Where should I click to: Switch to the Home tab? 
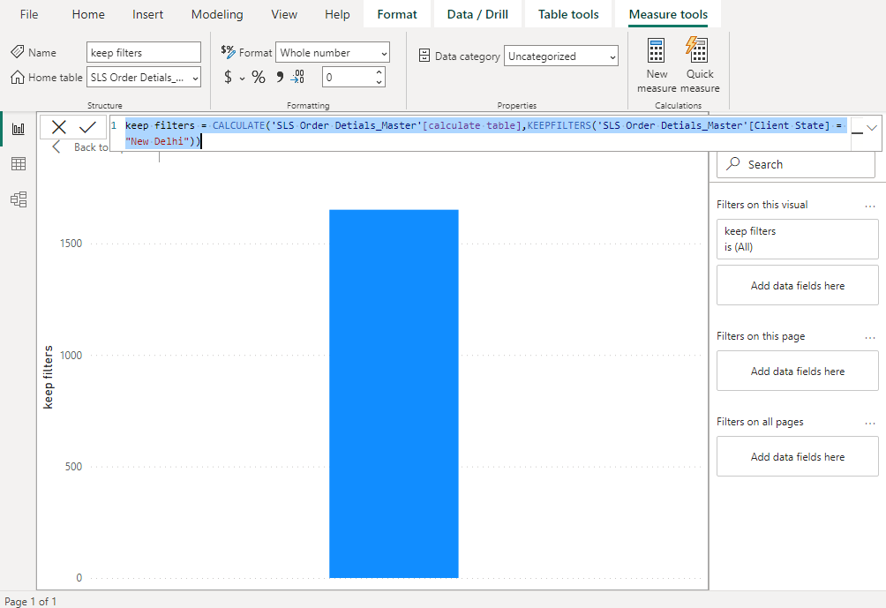(x=88, y=14)
